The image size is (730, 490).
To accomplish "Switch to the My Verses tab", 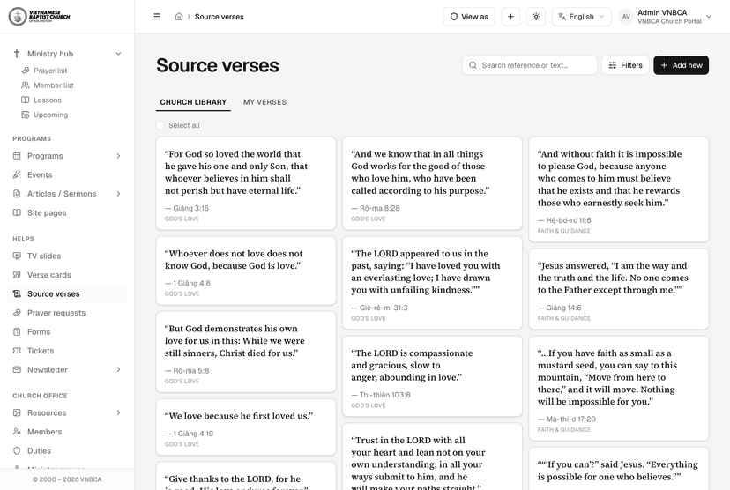I will (264, 102).
